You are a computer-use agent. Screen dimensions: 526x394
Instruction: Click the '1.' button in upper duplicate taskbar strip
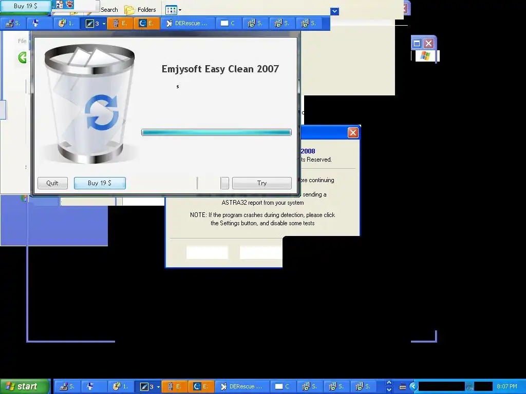pos(66,23)
